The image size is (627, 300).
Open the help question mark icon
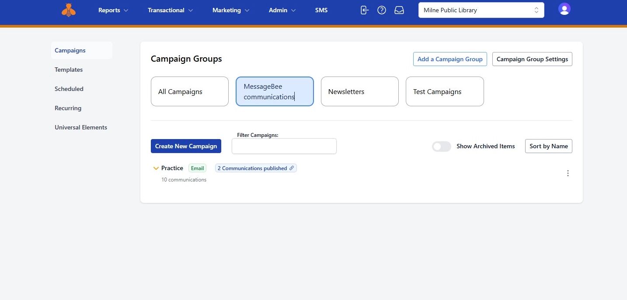point(382,10)
